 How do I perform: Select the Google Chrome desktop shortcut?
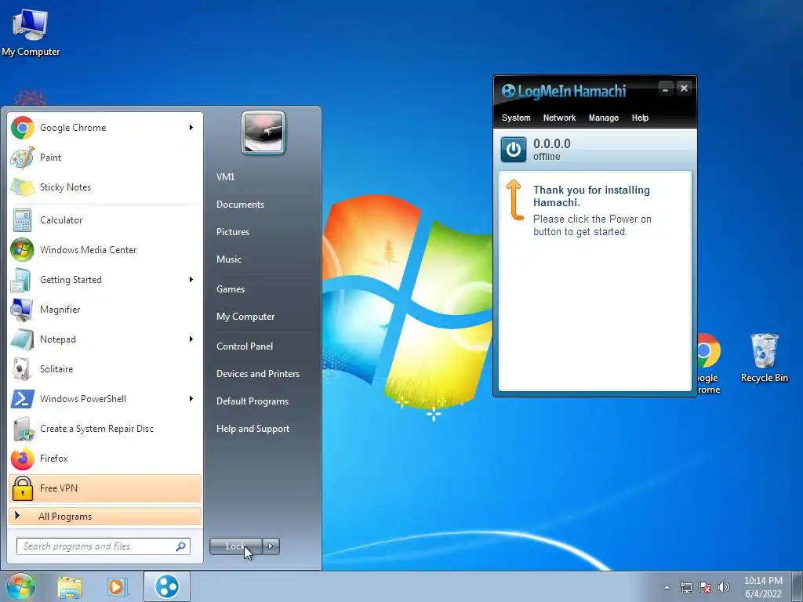(x=708, y=364)
